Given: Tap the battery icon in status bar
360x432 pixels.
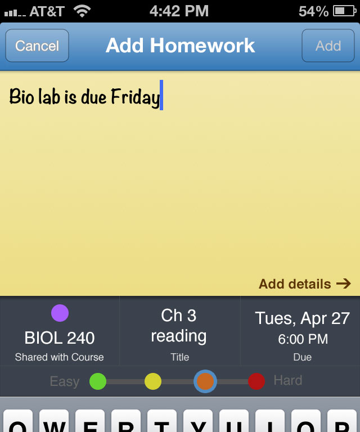Looking at the screenshot, I should click(345, 11).
